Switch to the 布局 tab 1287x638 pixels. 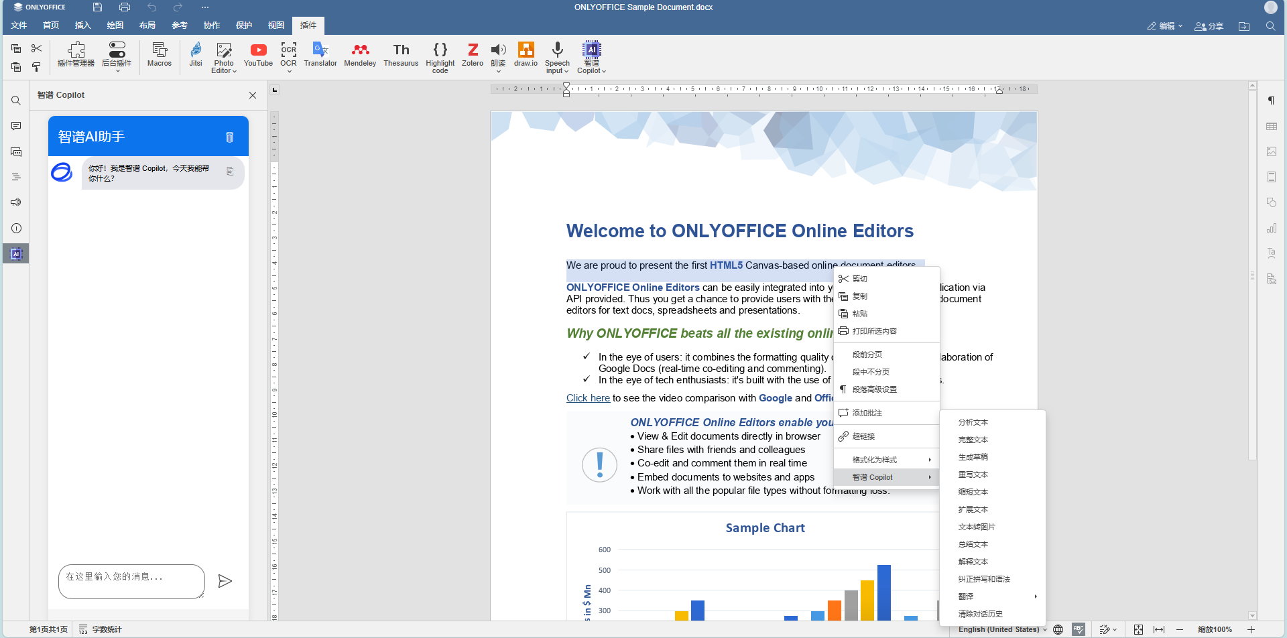pyautogui.click(x=147, y=25)
